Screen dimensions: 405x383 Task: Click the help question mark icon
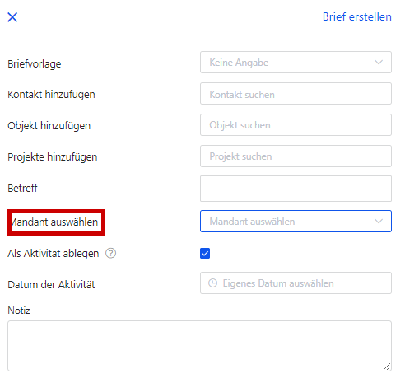[x=111, y=253]
